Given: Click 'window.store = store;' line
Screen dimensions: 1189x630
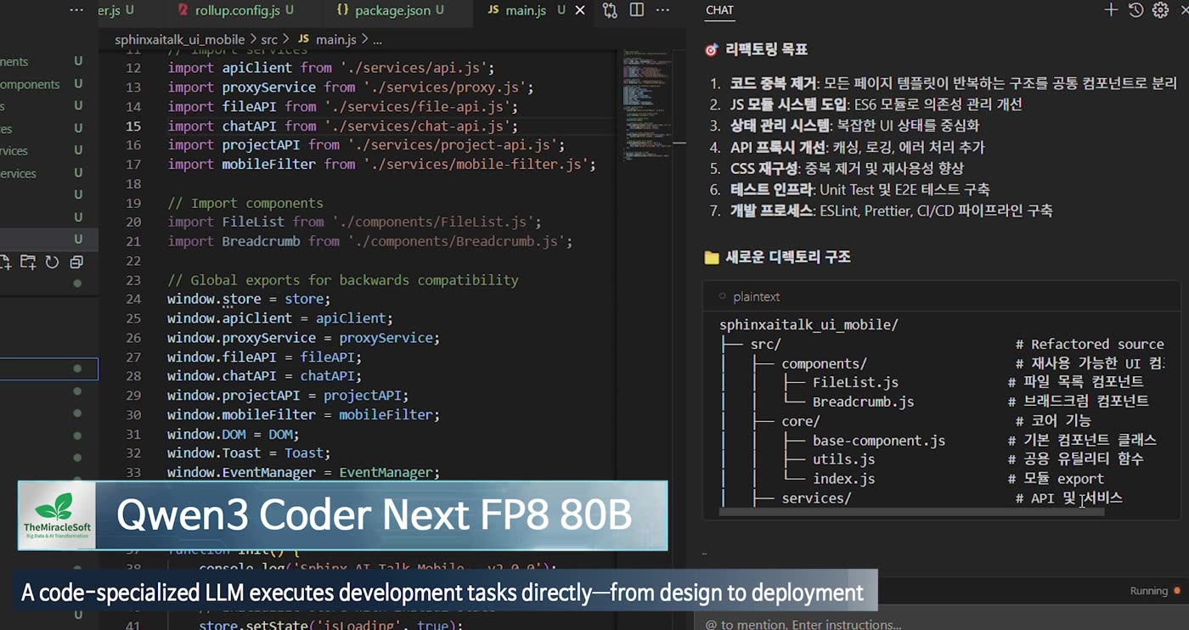Looking at the screenshot, I should (x=249, y=299).
